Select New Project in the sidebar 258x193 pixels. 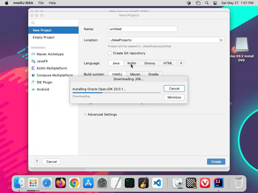53,30
